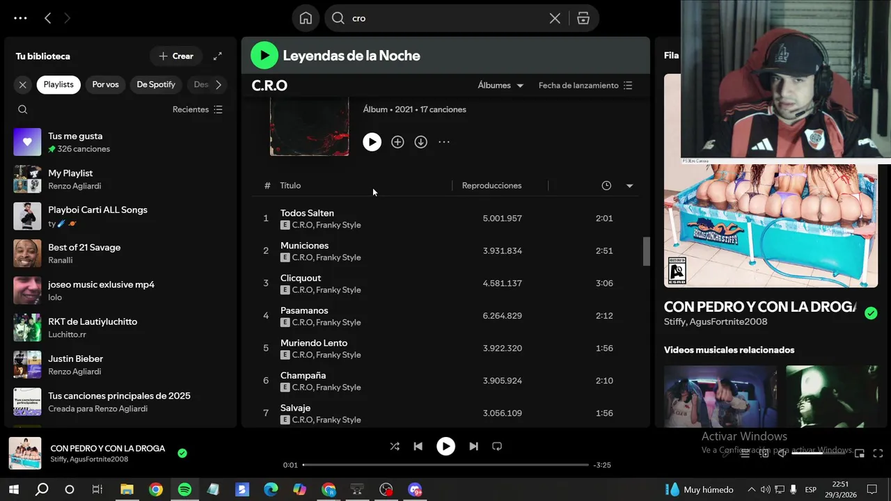Open the mini player

click(x=860, y=454)
